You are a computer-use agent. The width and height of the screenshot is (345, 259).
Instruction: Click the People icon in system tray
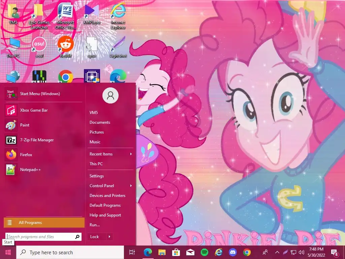click(x=265, y=252)
